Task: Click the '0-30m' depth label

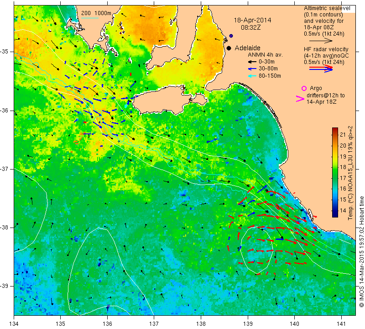Action: point(266,62)
